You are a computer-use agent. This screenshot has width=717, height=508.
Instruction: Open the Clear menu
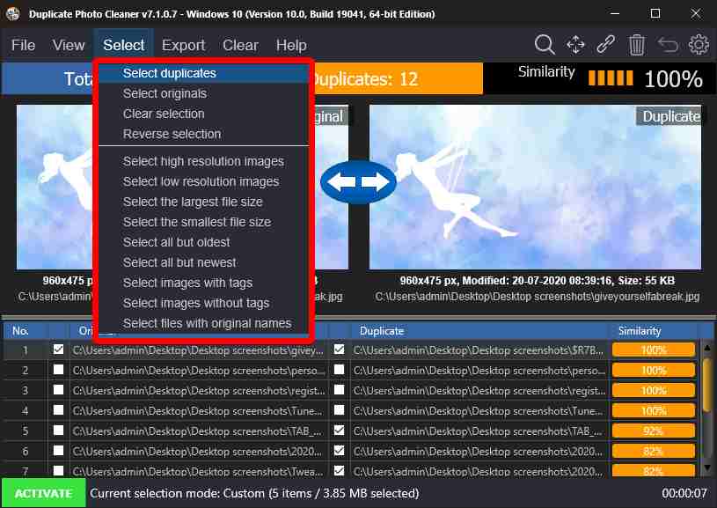[x=240, y=45]
